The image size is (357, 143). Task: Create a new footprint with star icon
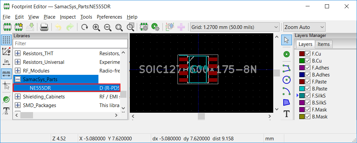pos(19,27)
